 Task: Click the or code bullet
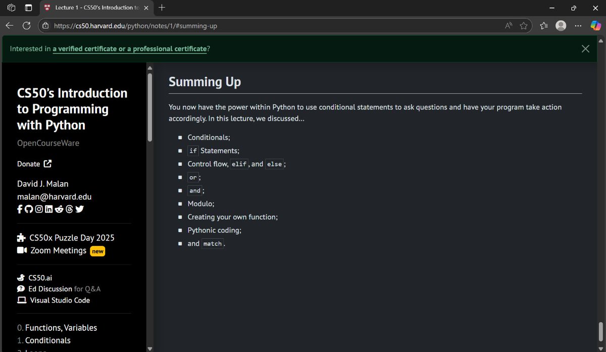click(x=193, y=177)
